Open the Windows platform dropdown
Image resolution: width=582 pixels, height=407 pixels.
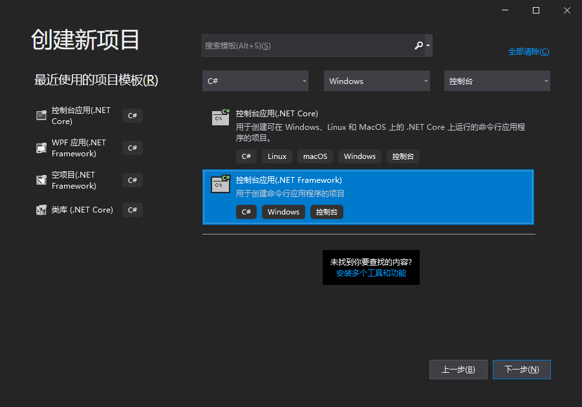pyautogui.click(x=376, y=81)
